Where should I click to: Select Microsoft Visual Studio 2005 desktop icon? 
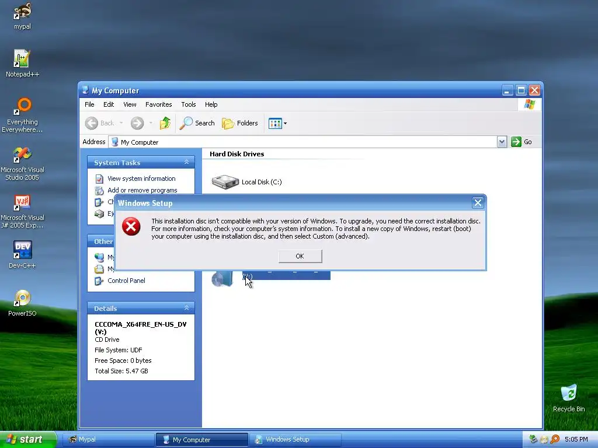tap(22, 163)
